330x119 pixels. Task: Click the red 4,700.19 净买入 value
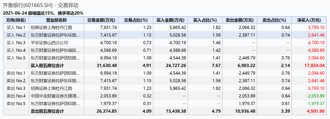(x=316, y=43)
